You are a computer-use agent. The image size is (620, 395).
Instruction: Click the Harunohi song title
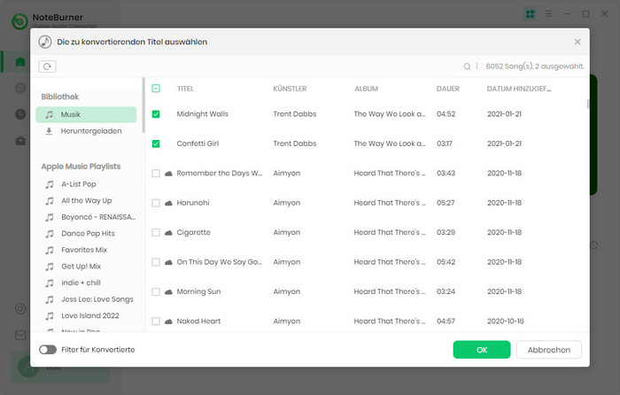pos(193,203)
